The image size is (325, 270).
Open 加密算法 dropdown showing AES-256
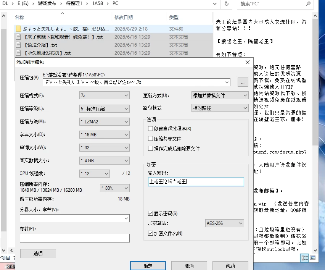click(x=224, y=223)
